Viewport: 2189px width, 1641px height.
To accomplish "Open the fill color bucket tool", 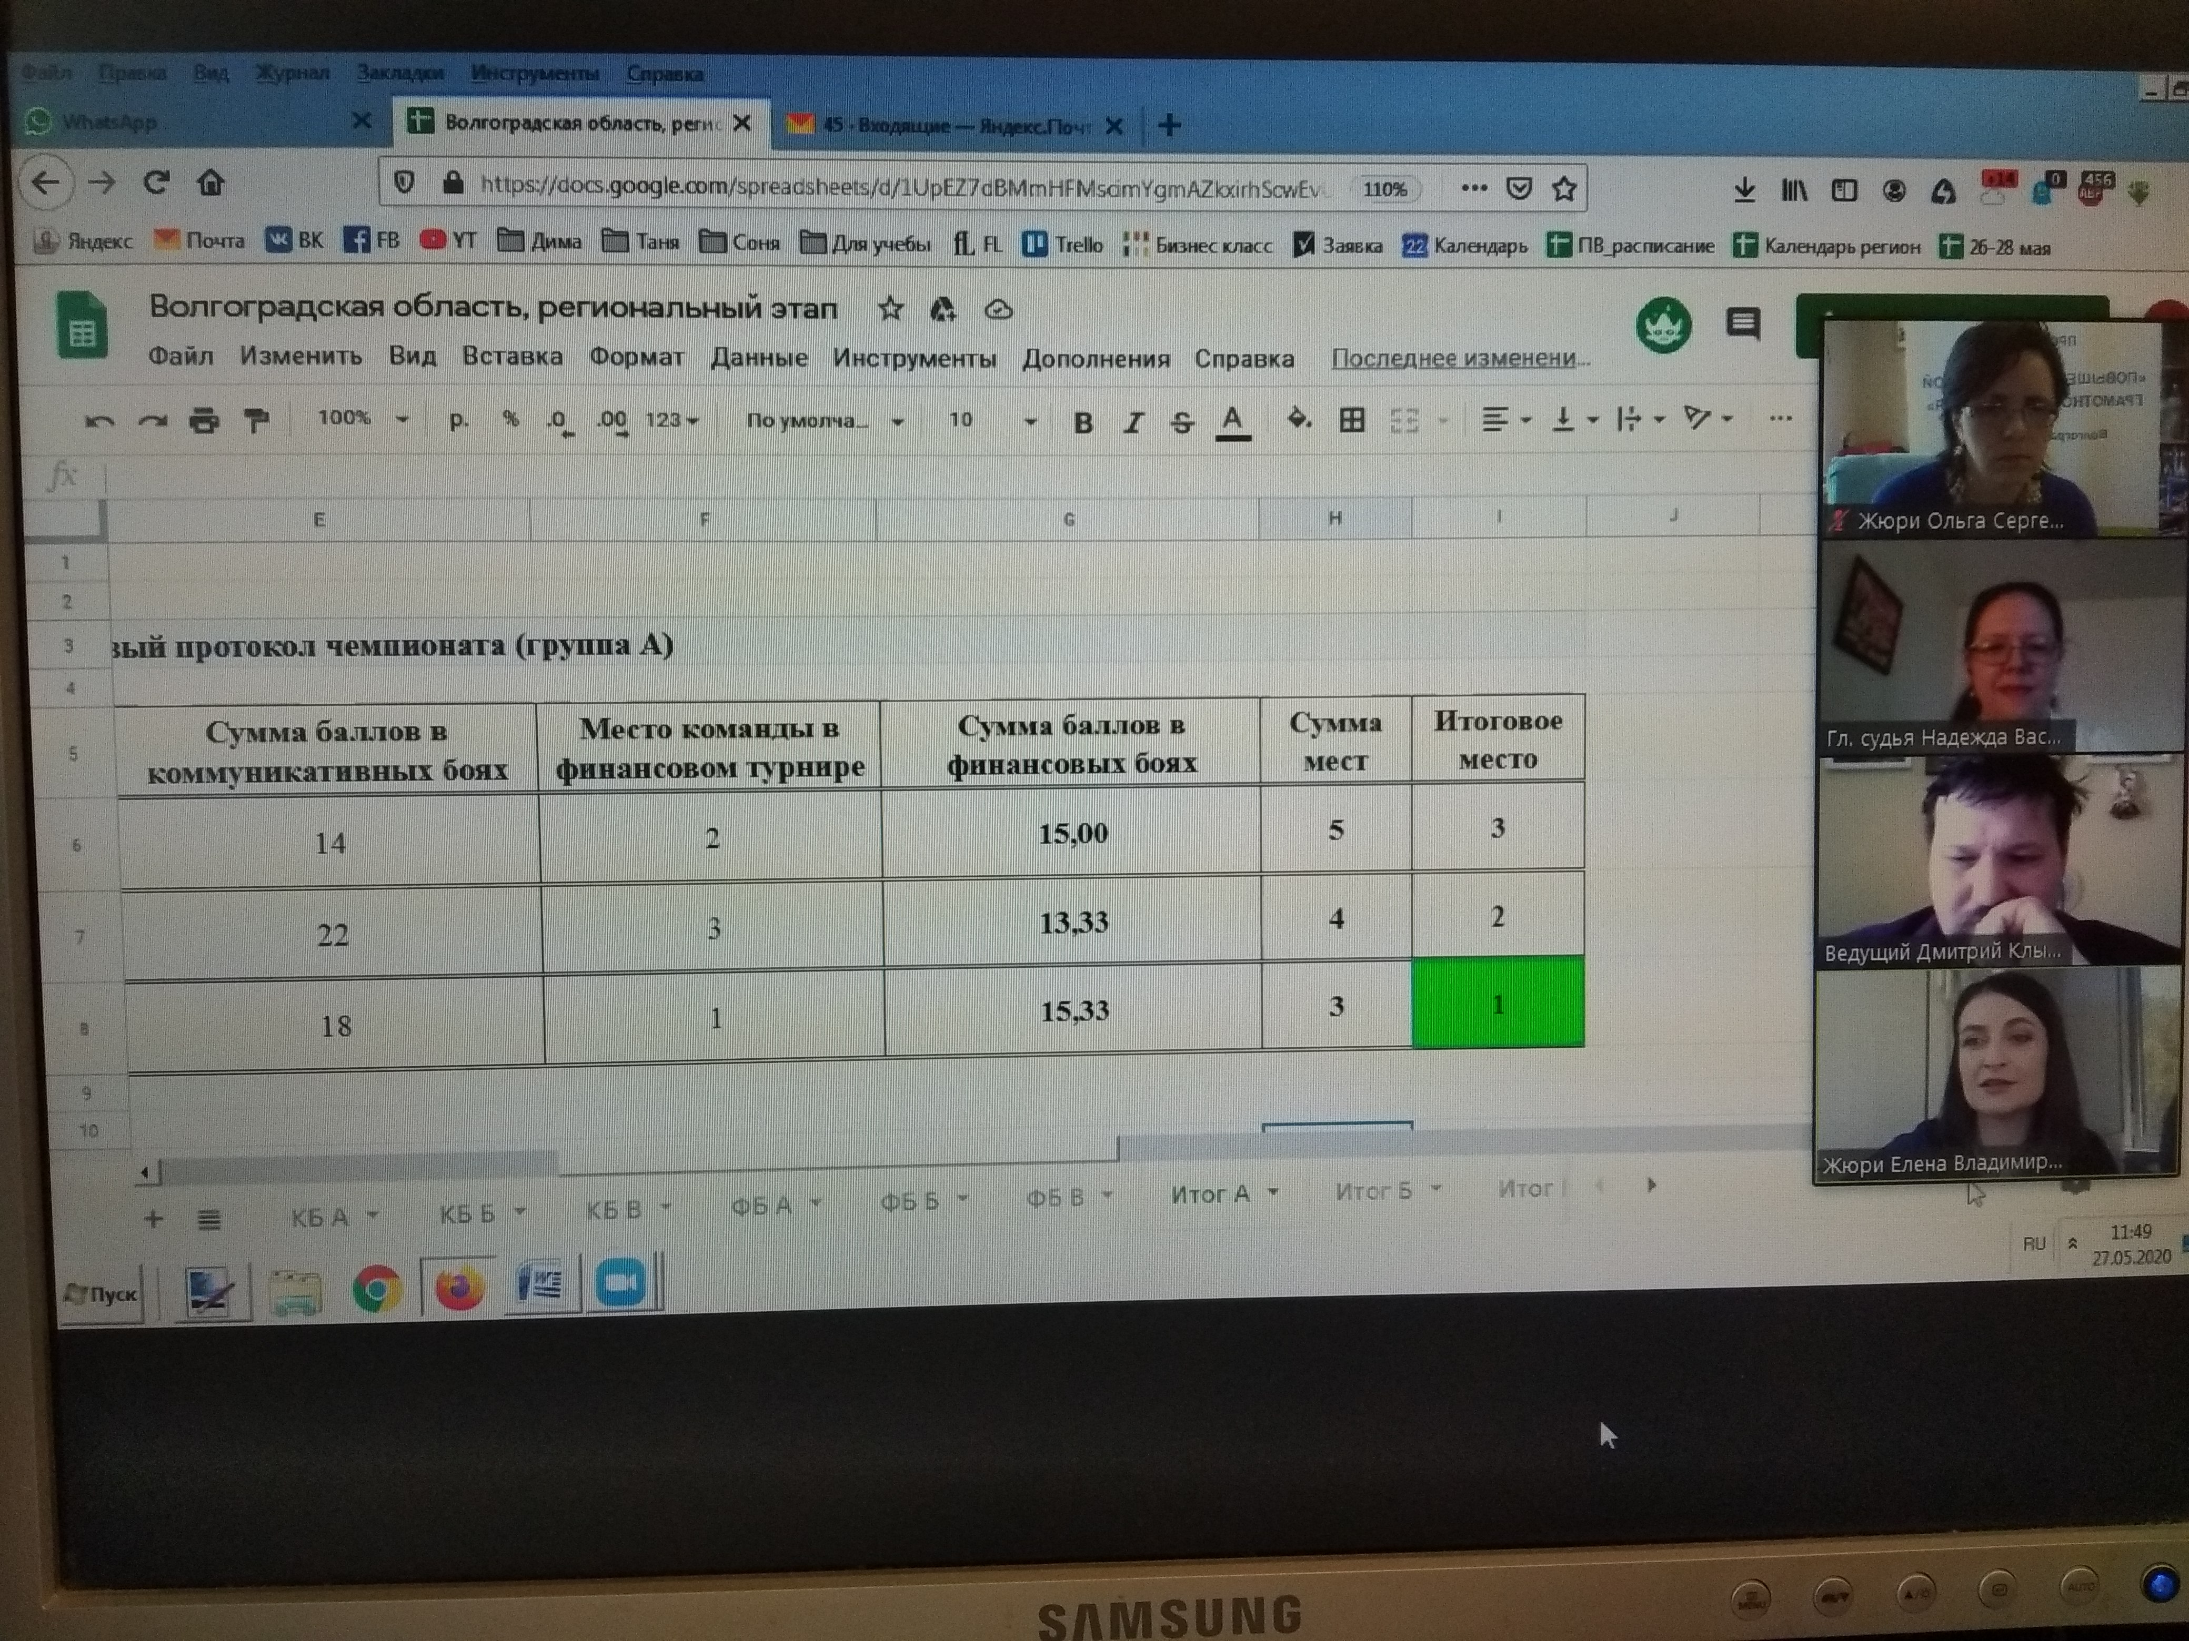I will (1298, 419).
